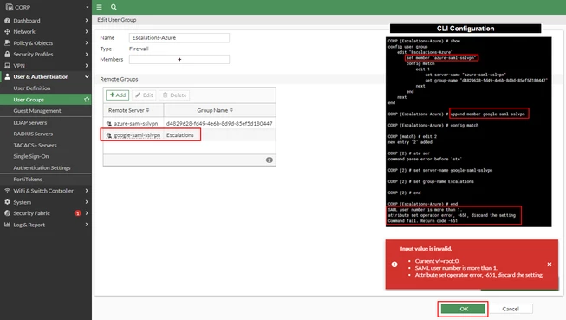
Task: Click the Network icon in sidebar
Action: [x=7, y=32]
